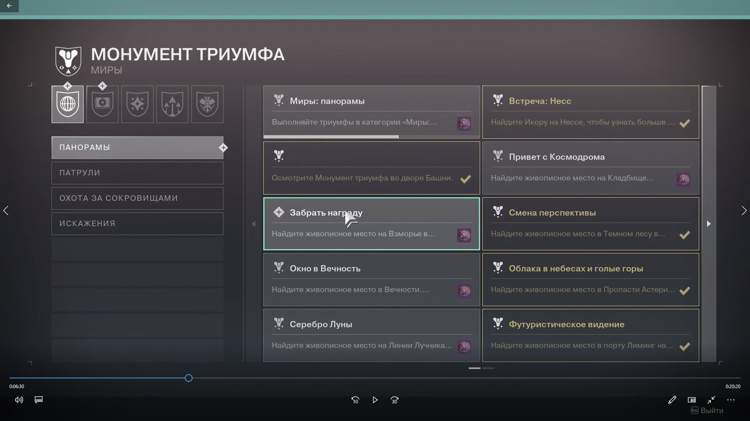
Task: Select the ПАНОРАМЫ tab
Action: (x=137, y=148)
